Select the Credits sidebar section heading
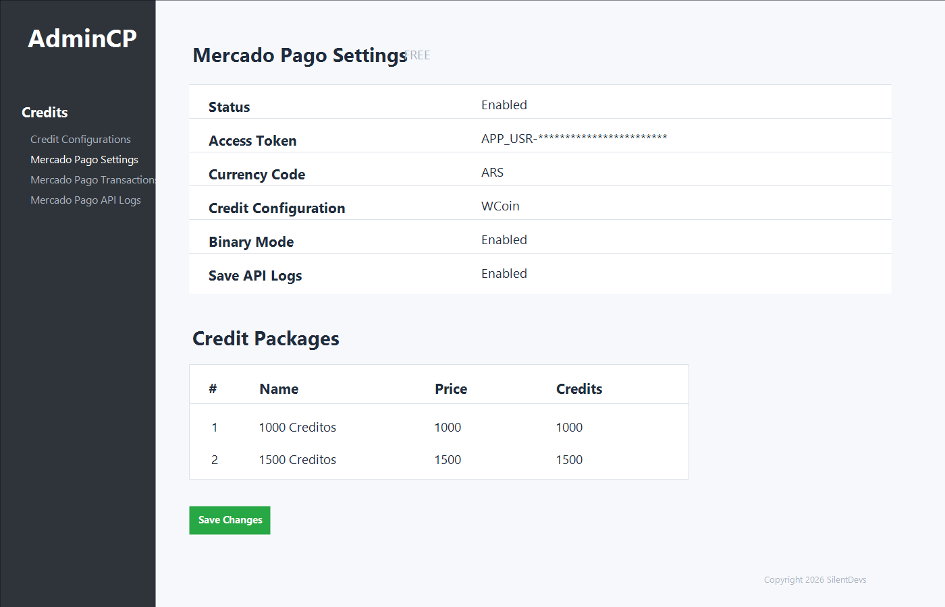 tap(45, 113)
